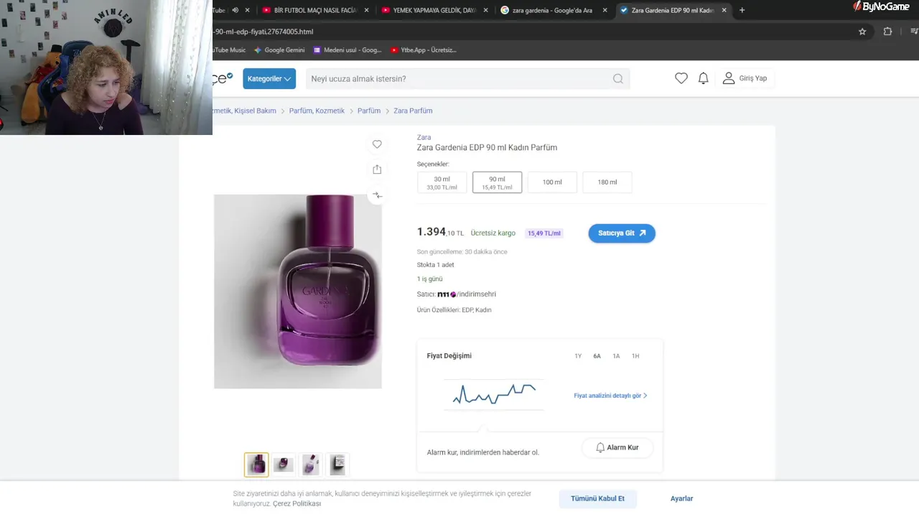The width and height of the screenshot is (919, 517).
Task: Close the 'YEMEK YAPMAYA GELDİK' tab
Action: point(485,10)
